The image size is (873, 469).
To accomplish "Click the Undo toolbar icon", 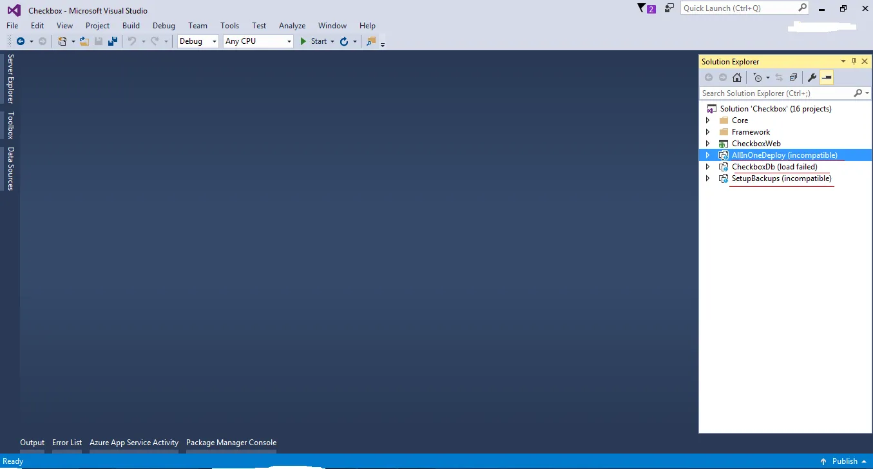I will [x=132, y=41].
